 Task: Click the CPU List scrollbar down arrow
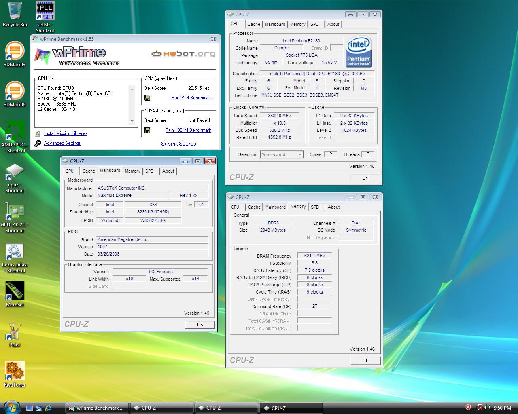[x=132, y=121]
